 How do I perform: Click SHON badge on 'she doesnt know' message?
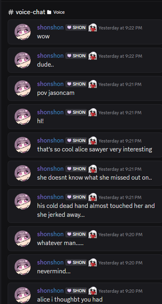point(76,169)
